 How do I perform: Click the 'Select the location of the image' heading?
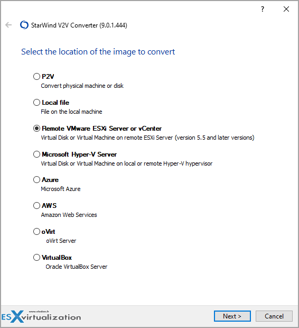pyautogui.click(x=98, y=52)
